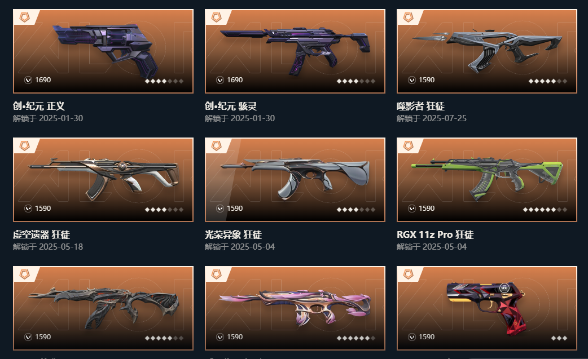The image size is (588, 359).
Task: Open the dark thorned rifle skin card
Action: [103, 308]
